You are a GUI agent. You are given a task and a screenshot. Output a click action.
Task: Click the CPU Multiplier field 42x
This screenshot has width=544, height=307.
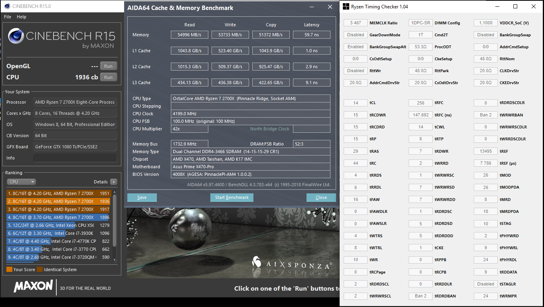pos(190,129)
